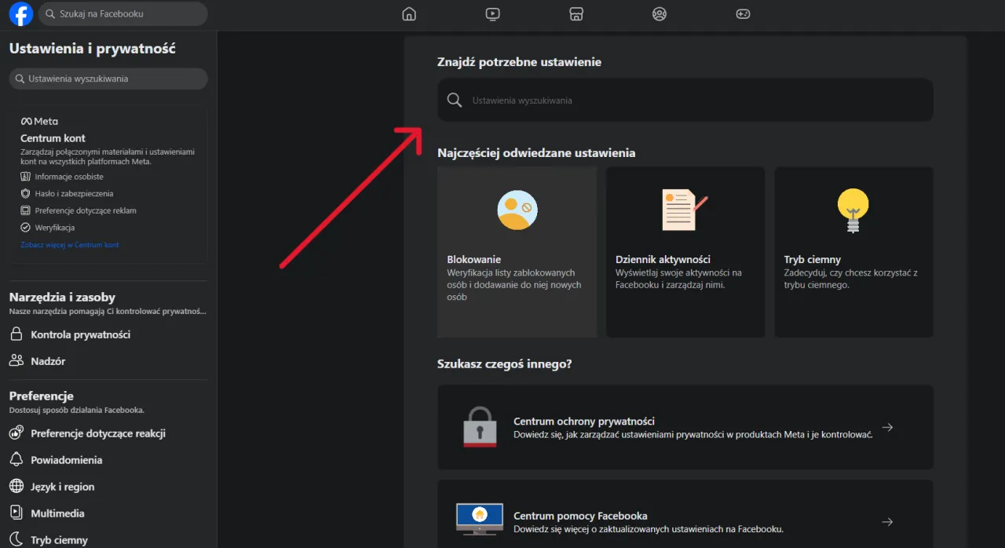The image size is (1005, 548).
Task: Click the monitor icon by Centrum pomocy Facebooka
Action: [x=480, y=520]
